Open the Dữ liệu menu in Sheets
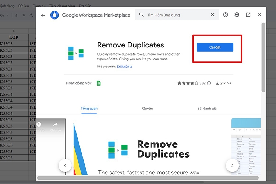The height and width of the screenshot is (184, 276). coord(24,6)
